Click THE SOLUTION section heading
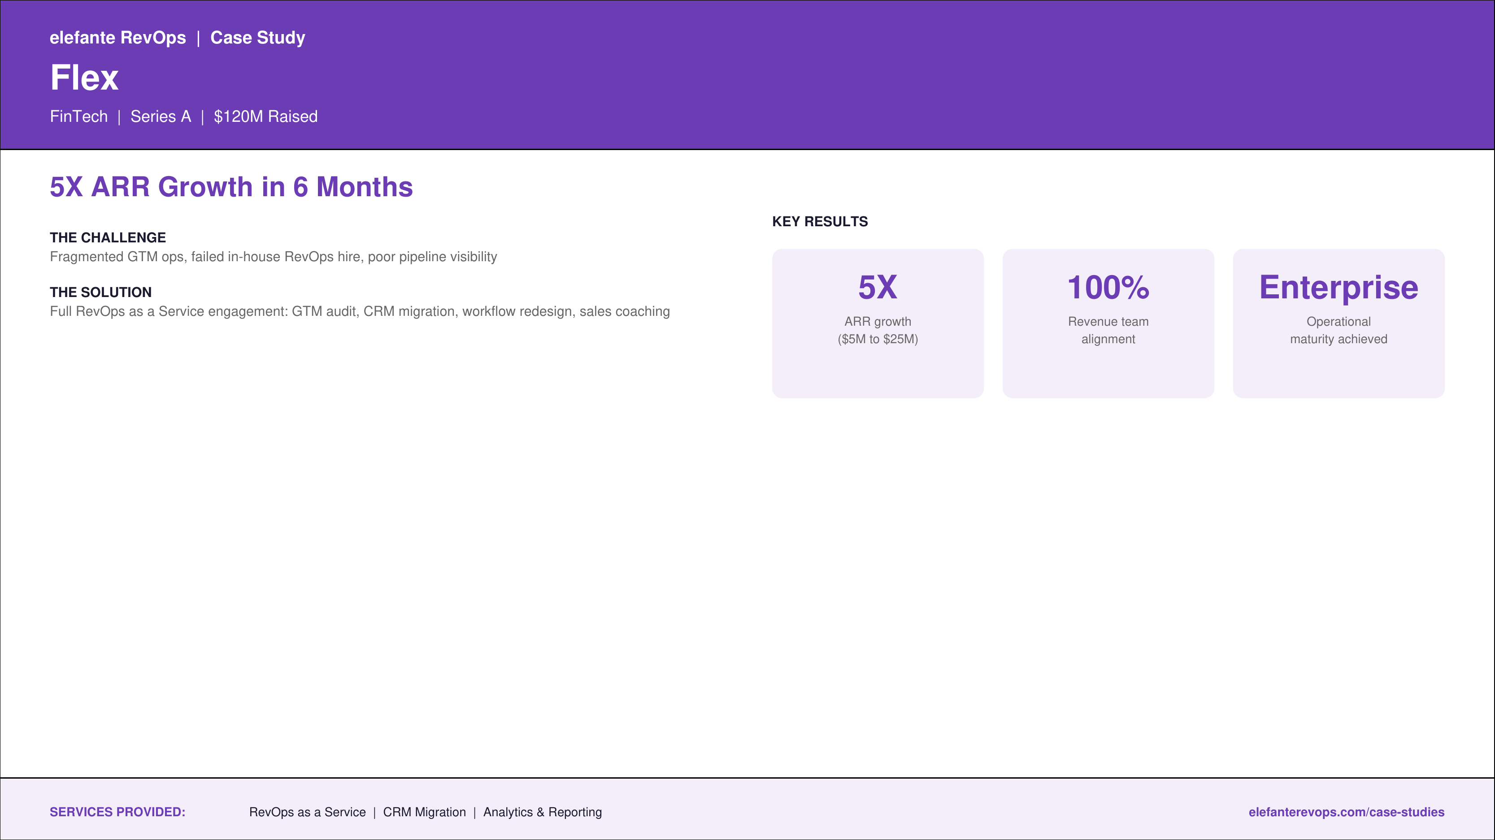This screenshot has width=1495, height=840. point(100,292)
